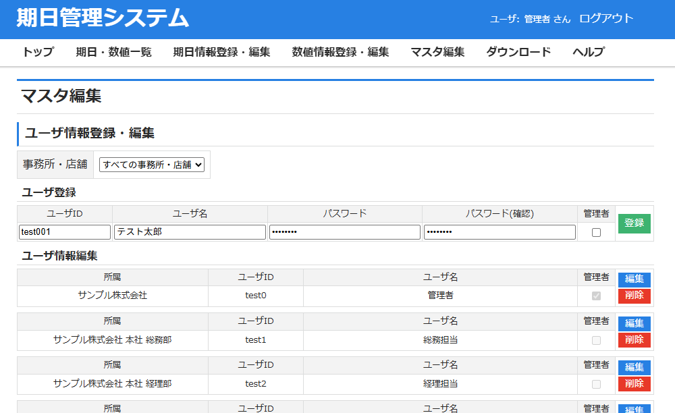675x413 pixels.
Task: Click the ヘルプ menu item
Action: tap(589, 52)
